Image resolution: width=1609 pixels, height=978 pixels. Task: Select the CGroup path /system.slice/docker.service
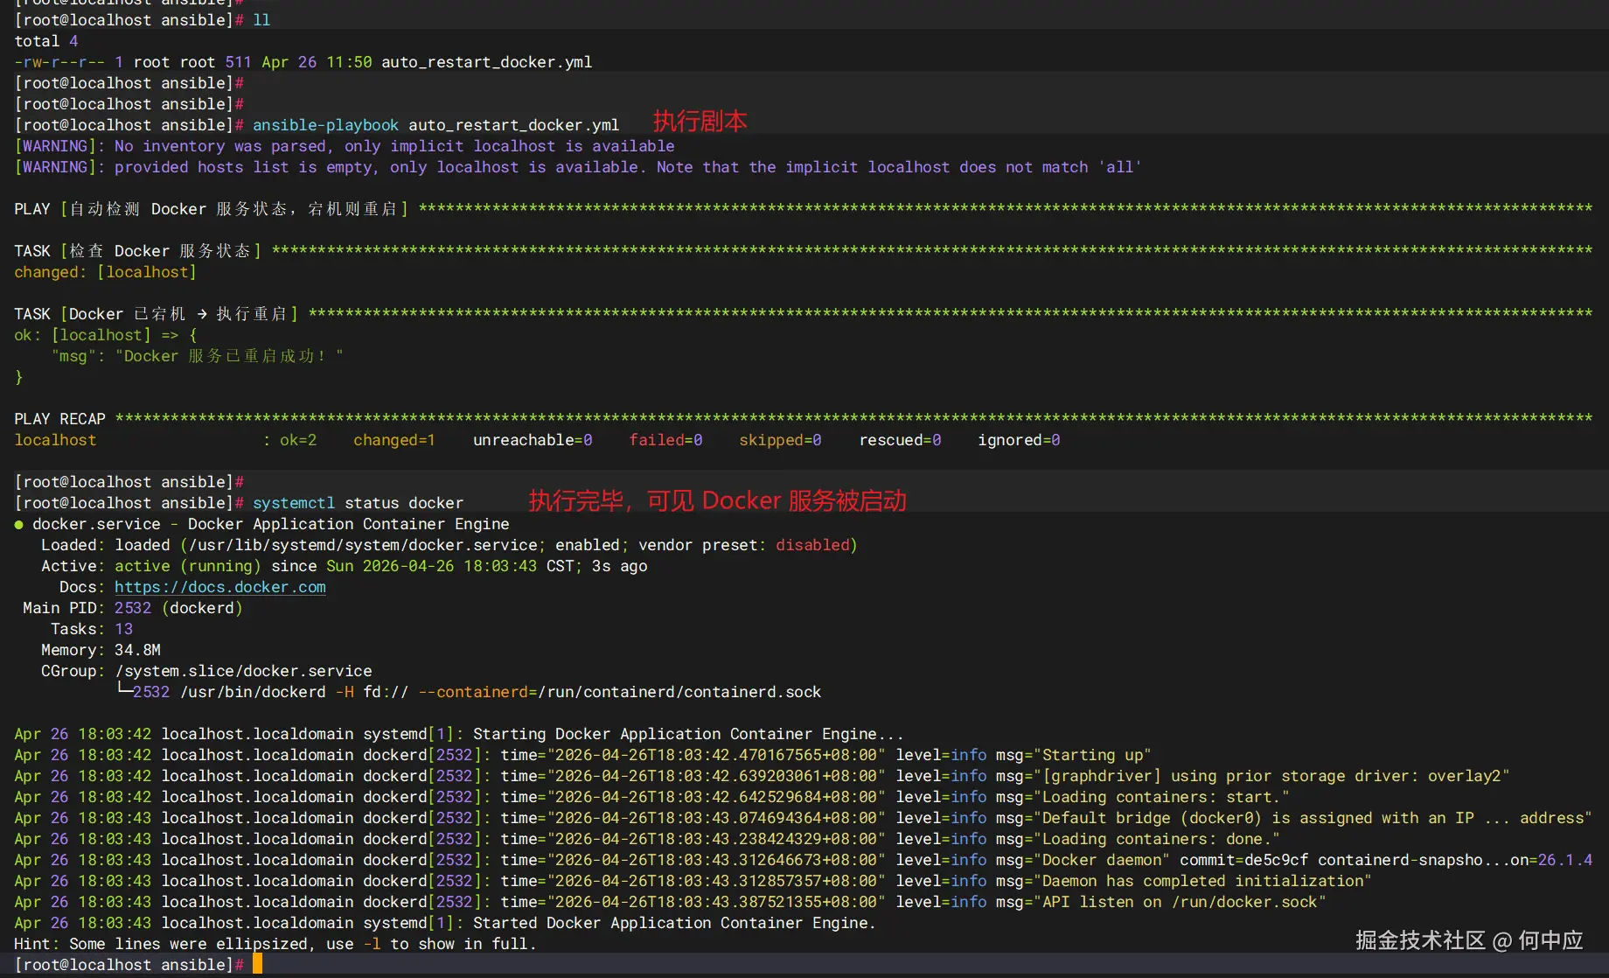(x=243, y=671)
